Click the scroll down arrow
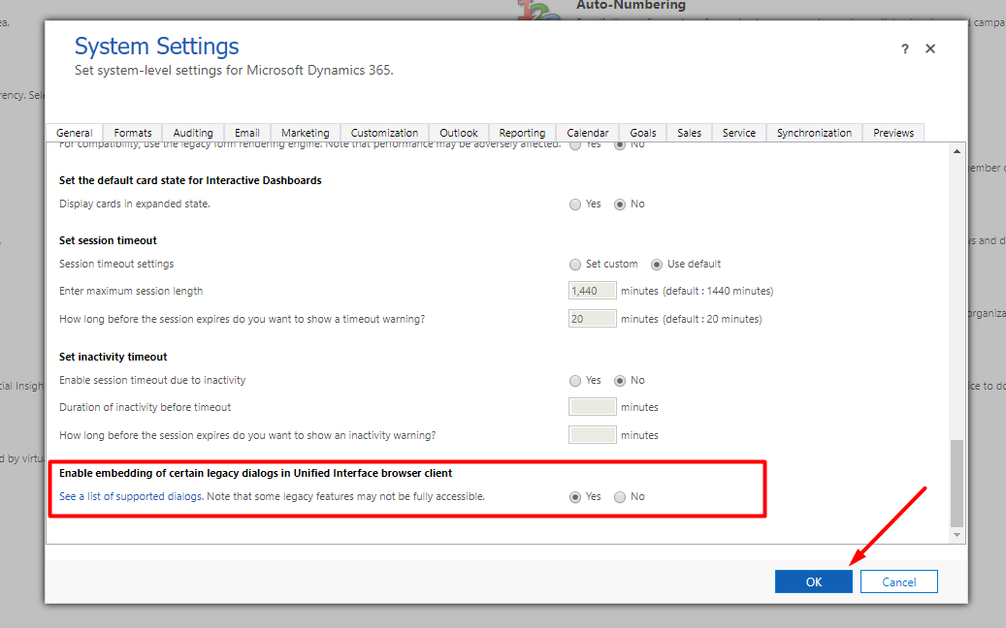The width and height of the screenshot is (1006, 628). click(957, 534)
